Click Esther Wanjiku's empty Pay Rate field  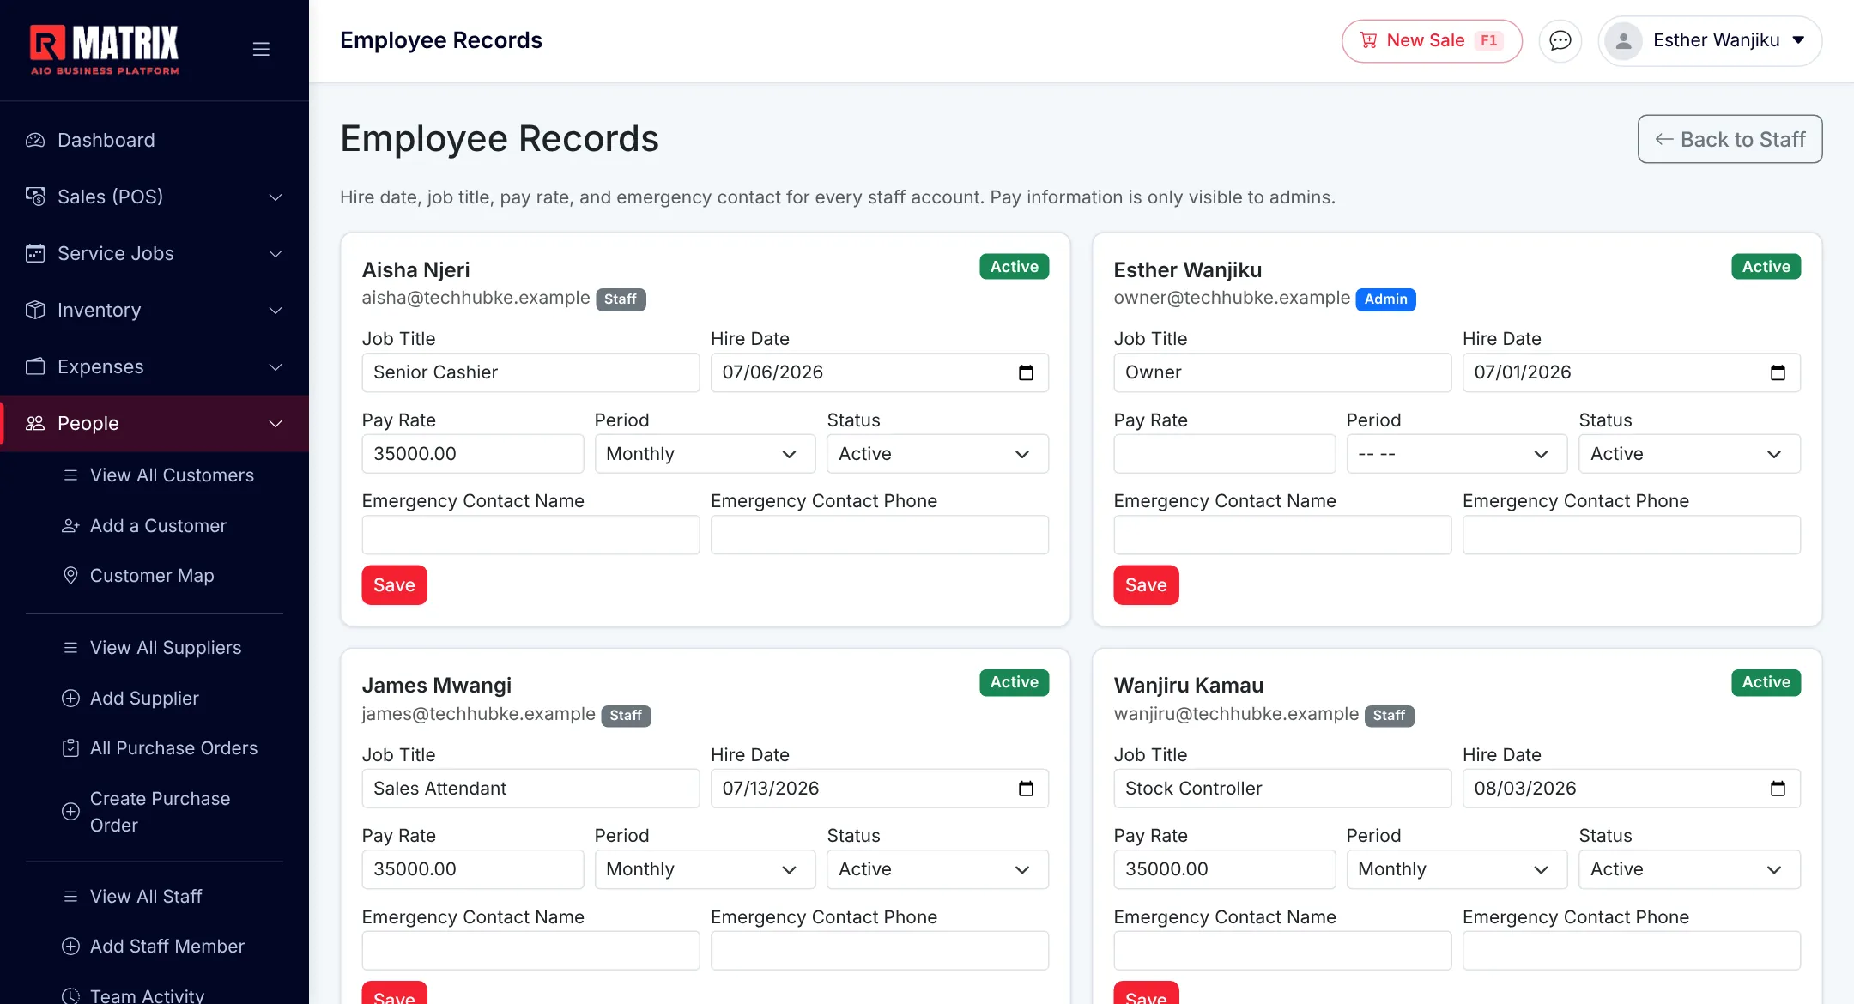click(1224, 454)
